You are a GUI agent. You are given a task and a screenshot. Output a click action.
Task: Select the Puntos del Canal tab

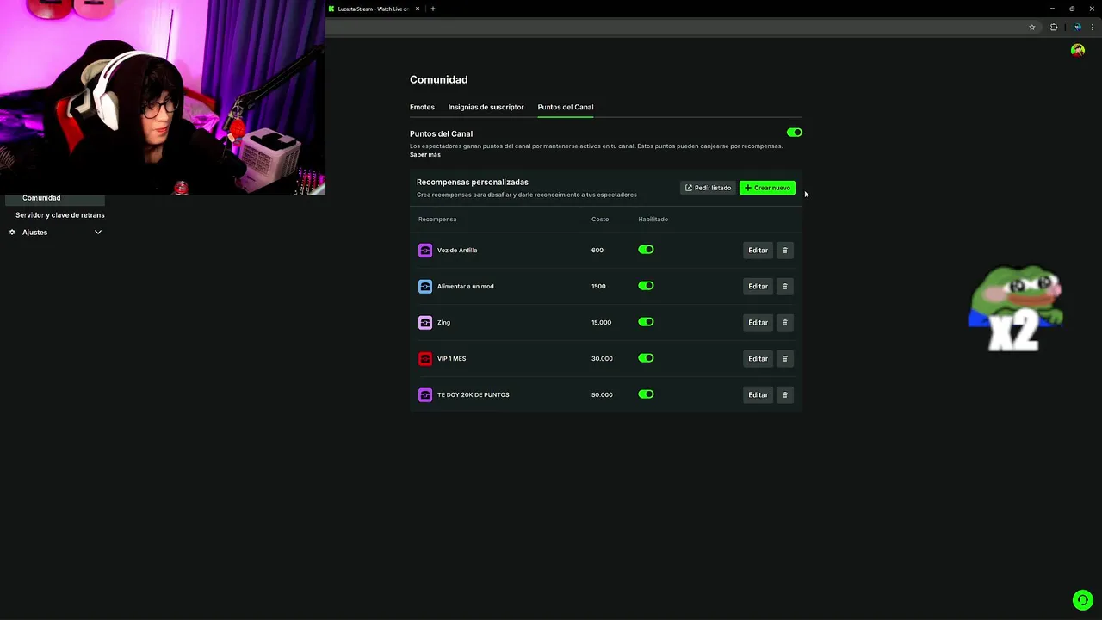tap(565, 107)
